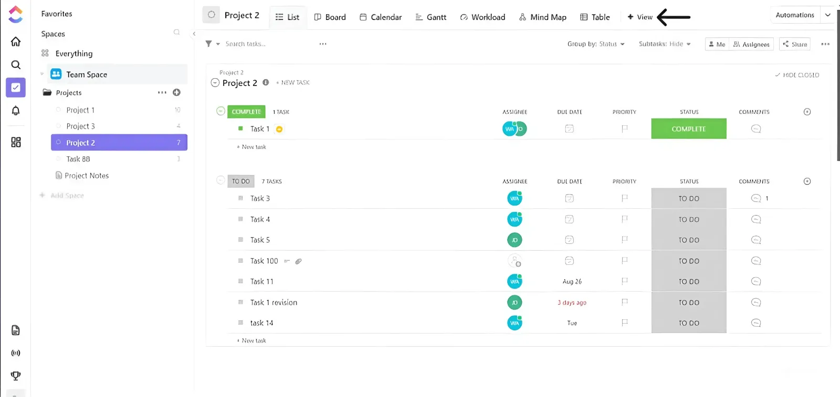
Task: Open Subtasks Hide dropdown
Action: (665, 44)
